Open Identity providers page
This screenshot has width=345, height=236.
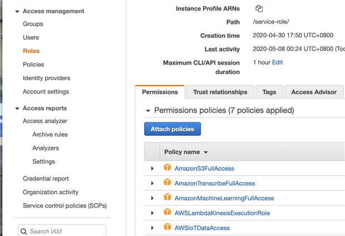click(47, 78)
